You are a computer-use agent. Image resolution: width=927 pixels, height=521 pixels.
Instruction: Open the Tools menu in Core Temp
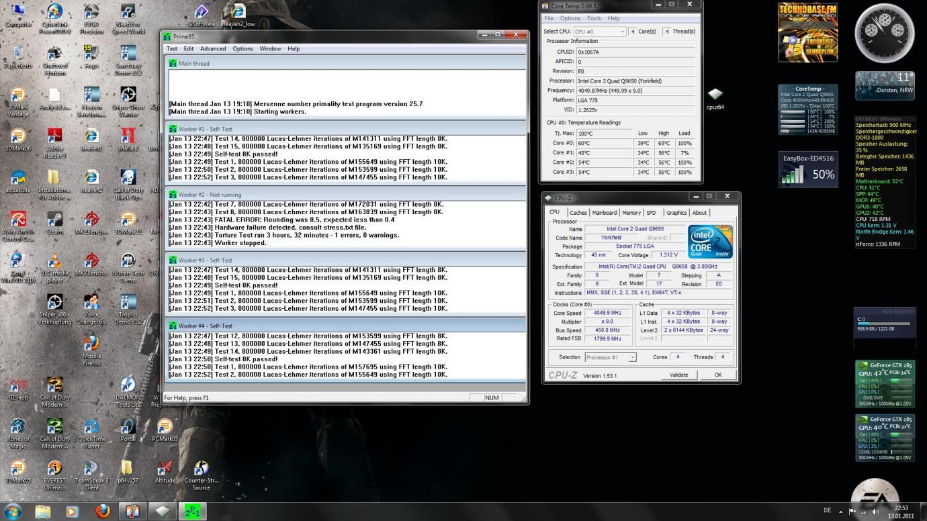(594, 18)
